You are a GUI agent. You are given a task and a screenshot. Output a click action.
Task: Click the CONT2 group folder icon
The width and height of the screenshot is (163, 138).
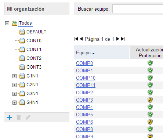(22, 58)
